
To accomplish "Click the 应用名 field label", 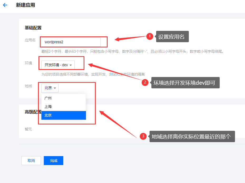I will [x=30, y=40].
